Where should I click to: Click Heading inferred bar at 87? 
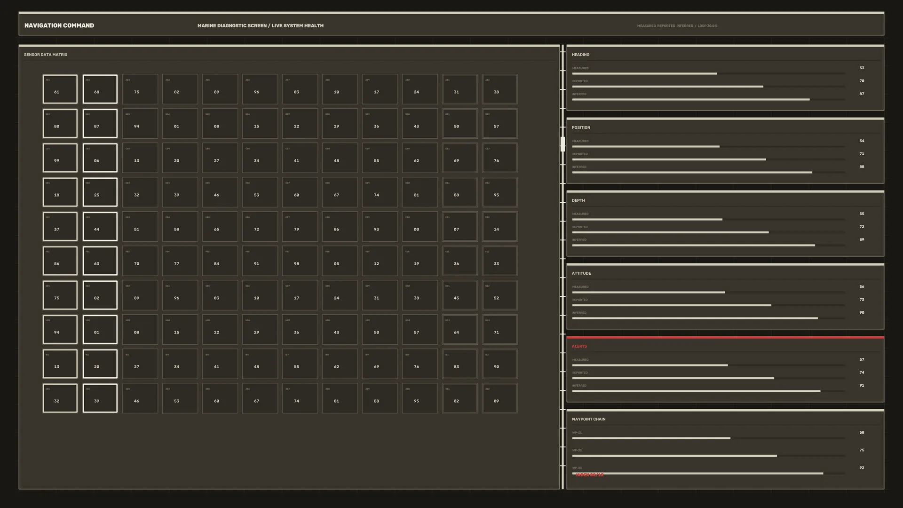click(708, 99)
